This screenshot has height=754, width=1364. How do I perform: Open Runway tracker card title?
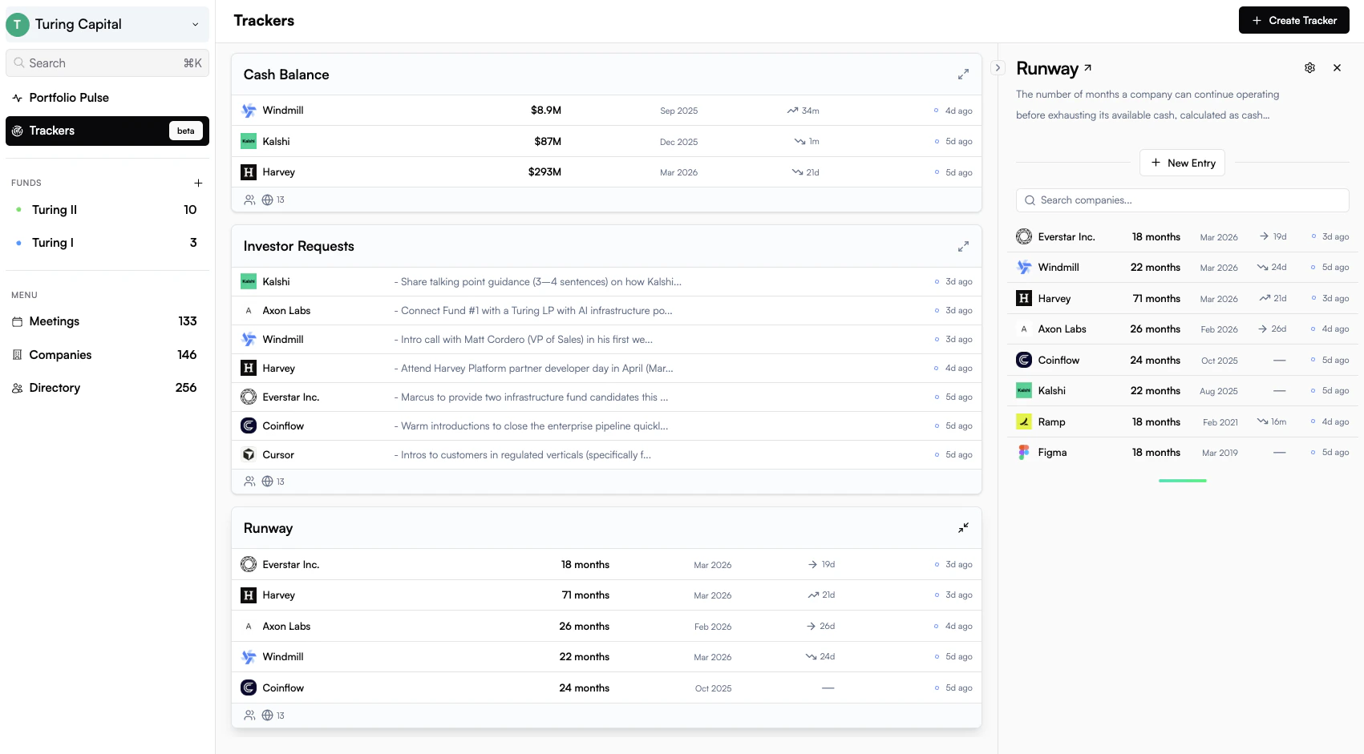tap(269, 528)
